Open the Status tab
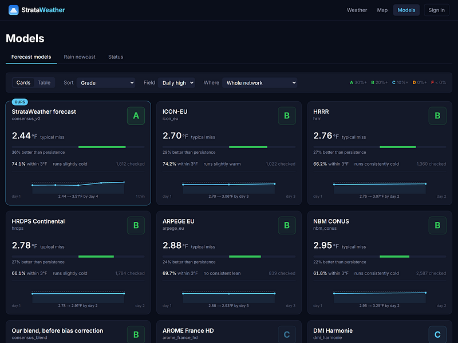Viewport: 458px width, 343px height. click(116, 57)
